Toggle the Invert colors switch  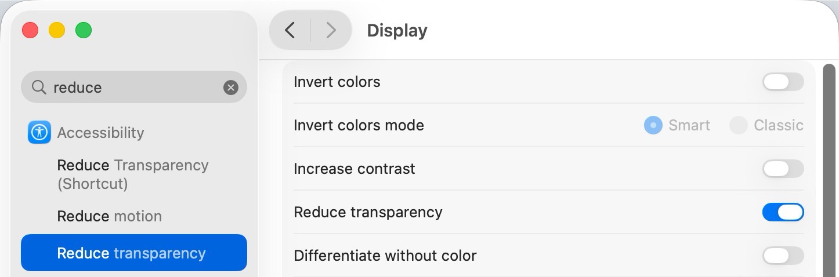783,82
